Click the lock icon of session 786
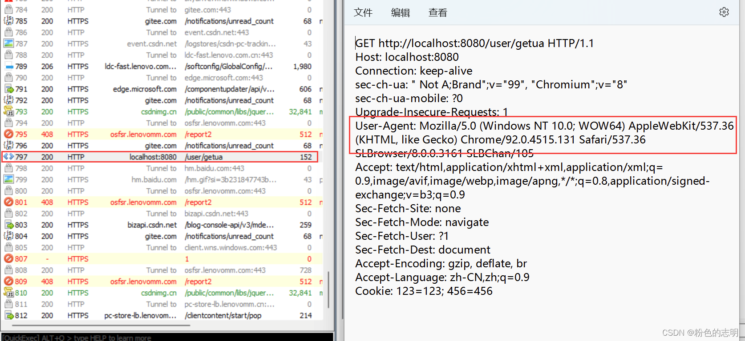Screen dimensions: 745x341 8,32
